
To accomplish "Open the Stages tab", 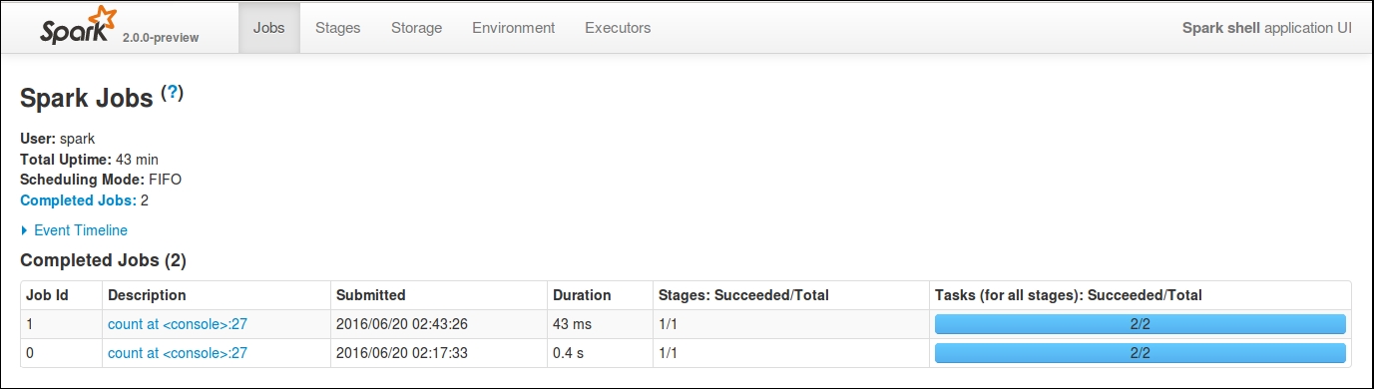I will pos(337,28).
